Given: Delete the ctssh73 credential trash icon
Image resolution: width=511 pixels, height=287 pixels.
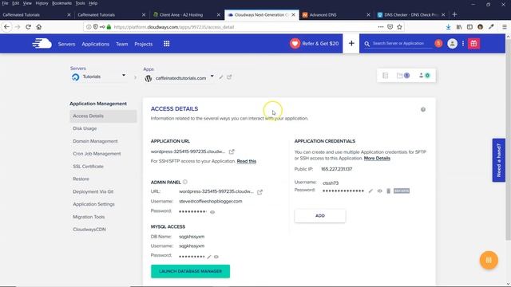Looking at the screenshot, I should point(389,191).
